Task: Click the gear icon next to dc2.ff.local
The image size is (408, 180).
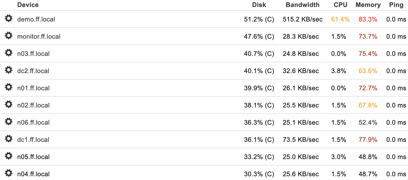Action: (x=9, y=70)
